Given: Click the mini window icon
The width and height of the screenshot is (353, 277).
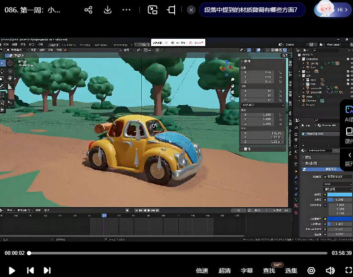Looking at the screenshot, I should point(171,10).
